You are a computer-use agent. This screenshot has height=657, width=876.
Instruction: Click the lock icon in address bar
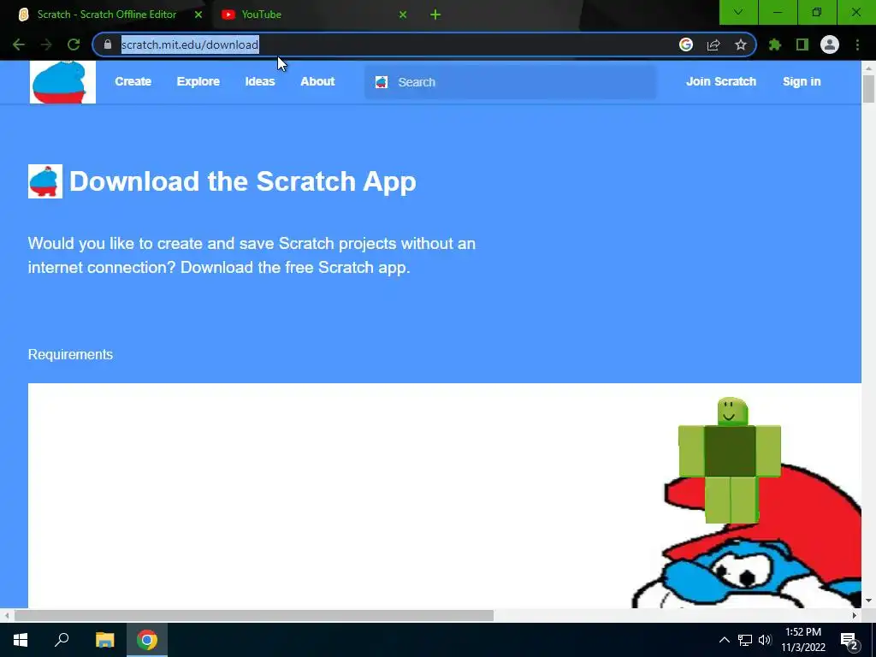108,44
